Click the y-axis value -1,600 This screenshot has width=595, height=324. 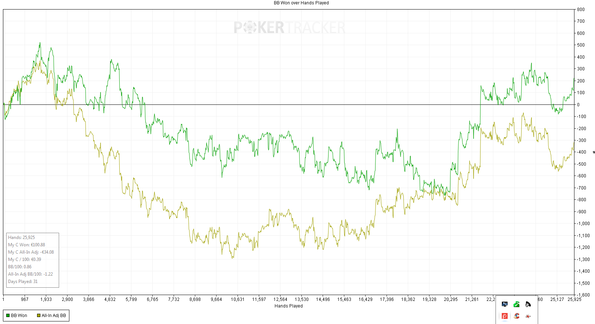point(584,295)
